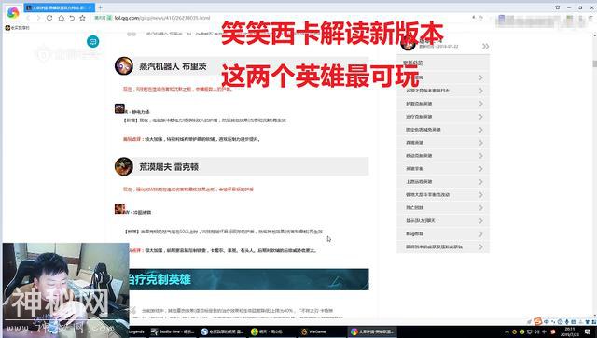The image size is (597, 338).
Task: Click the 蒸汽机器人 布里茨 heading
Action: point(173,66)
